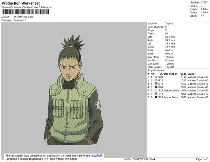Click the Max Stitch value 7.0 mm
The width and height of the screenshot is (210, 162).
click(169, 57)
